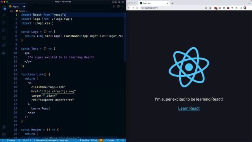This screenshot has height=142, width=252.
Task: Toggle the browser side panel
Action: point(241,8)
